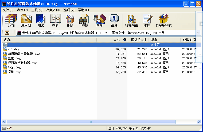The width and height of the screenshot is (203, 132).
Task: Run the 测试 (Test) archive tool
Action: click(41, 20)
